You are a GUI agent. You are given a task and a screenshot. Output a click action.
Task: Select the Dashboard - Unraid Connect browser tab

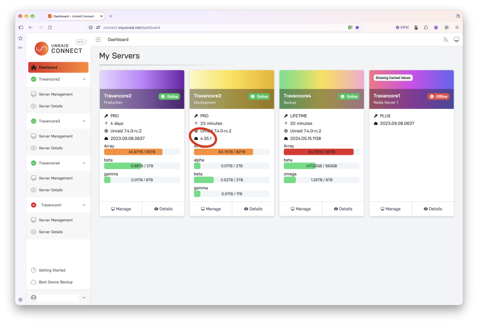click(76, 16)
